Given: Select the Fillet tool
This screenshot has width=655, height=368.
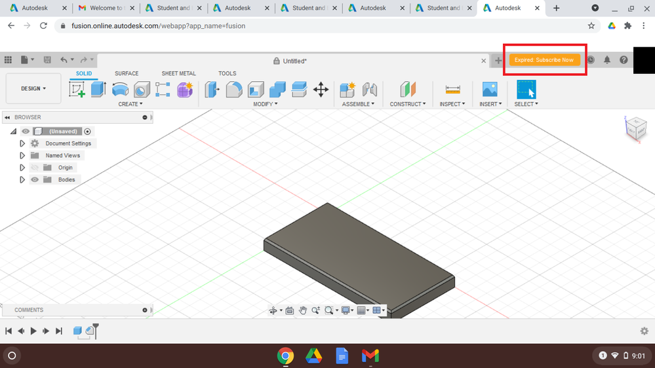Looking at the screenshot, I should [234, 89].
